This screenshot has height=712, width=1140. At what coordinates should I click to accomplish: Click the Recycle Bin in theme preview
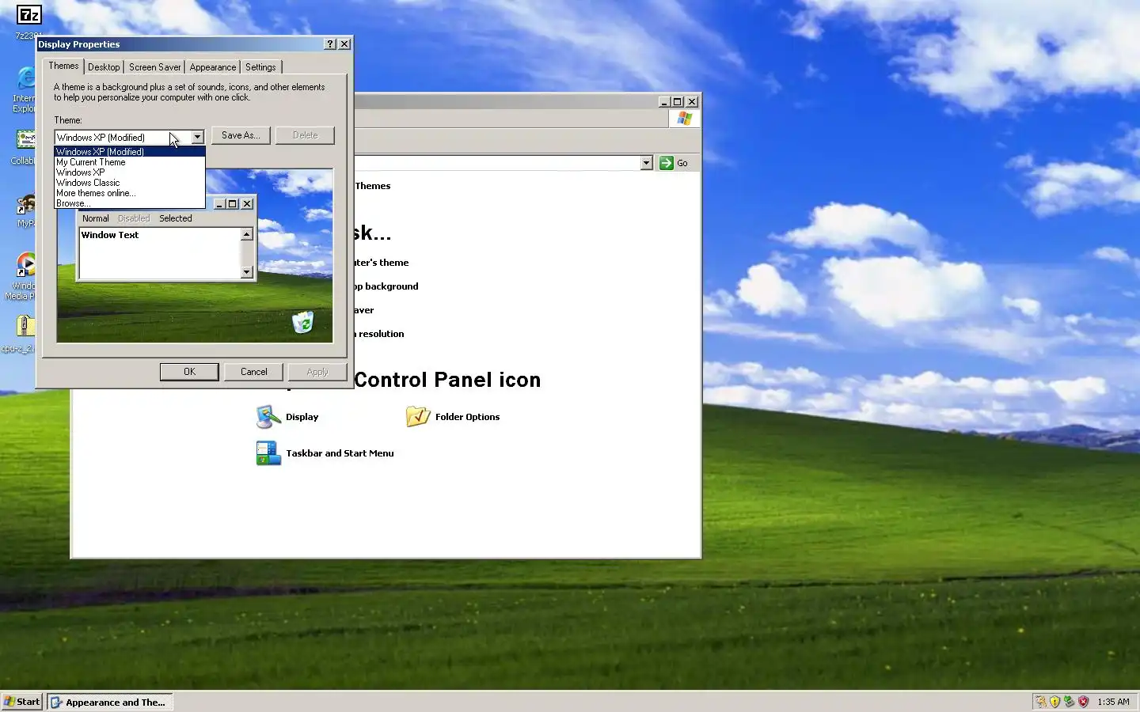point(303,323)
